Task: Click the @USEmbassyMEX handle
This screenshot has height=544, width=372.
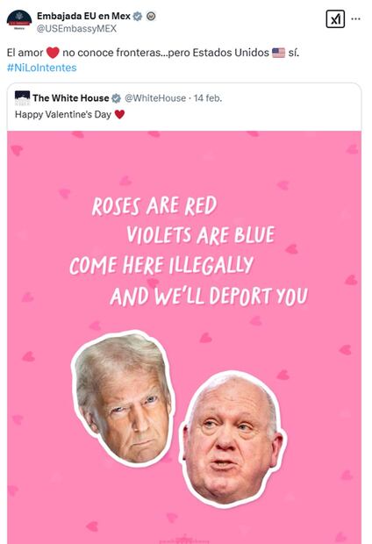Action: coord(76,28)
